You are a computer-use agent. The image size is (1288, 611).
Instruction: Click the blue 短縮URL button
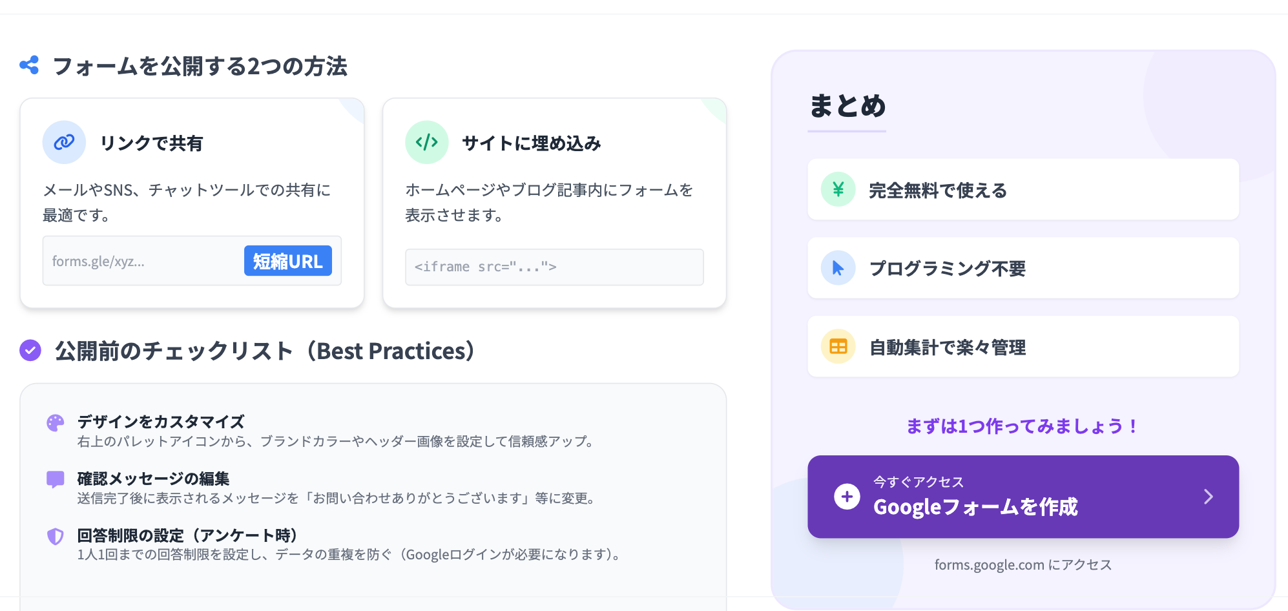pos(287,261)
